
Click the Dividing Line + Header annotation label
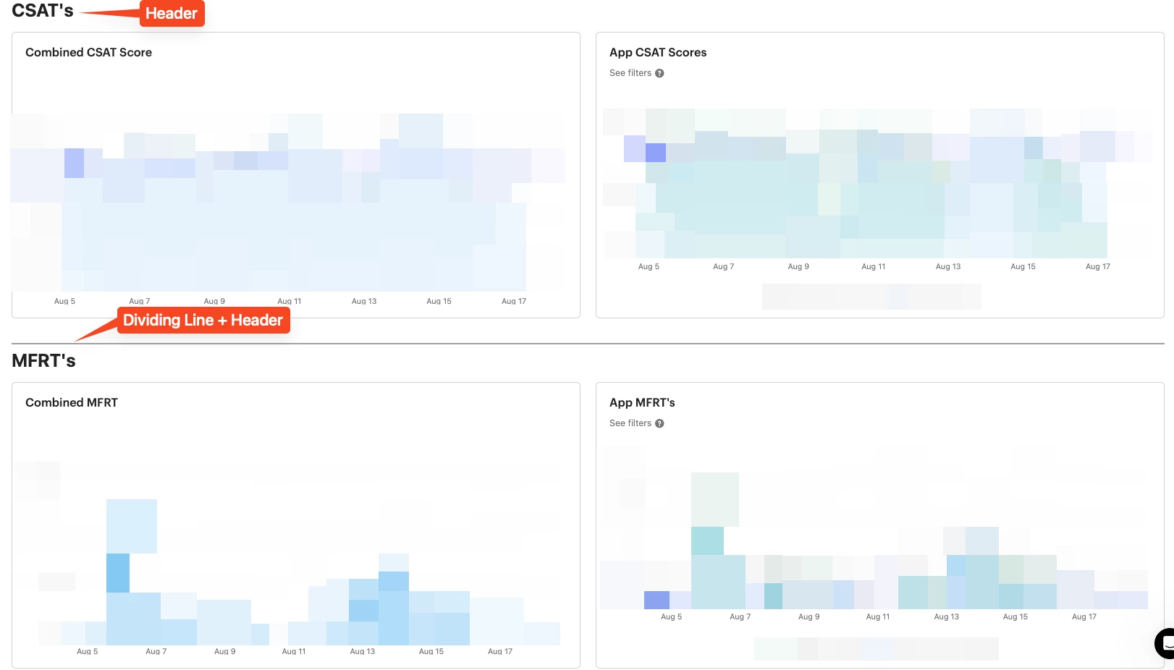pyautogui.click(x=203, y=320)
